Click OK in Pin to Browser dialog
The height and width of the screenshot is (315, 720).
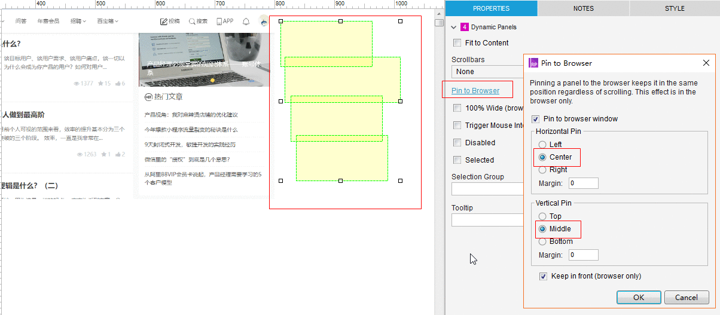click(x=639, y=297)
